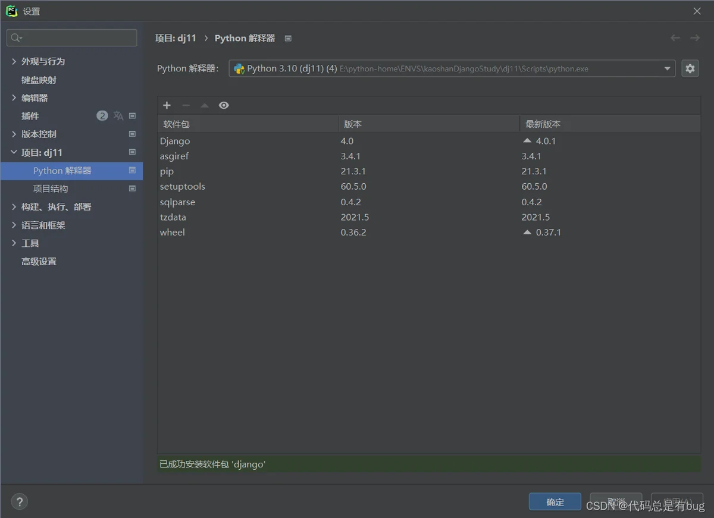Open 插件 settings page

pos(30,116)
